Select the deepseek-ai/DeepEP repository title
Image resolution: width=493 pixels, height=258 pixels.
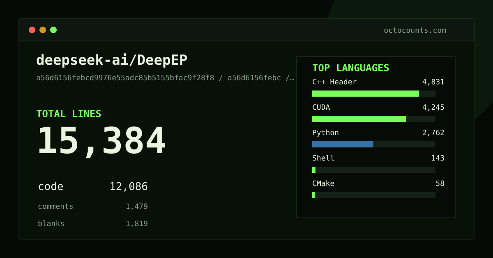pyautogui.click(x=112, y=60)
